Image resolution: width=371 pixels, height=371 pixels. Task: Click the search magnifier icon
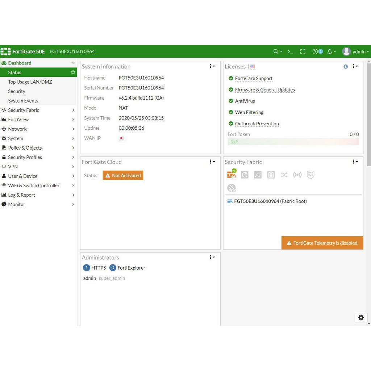coord(277,52)
